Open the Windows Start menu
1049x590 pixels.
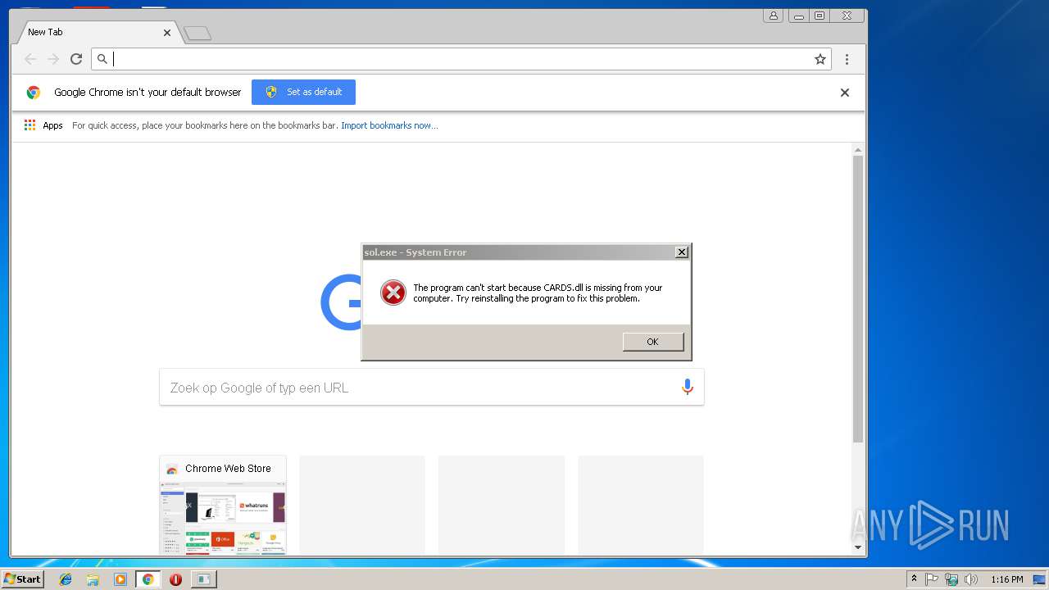(23, 579)
